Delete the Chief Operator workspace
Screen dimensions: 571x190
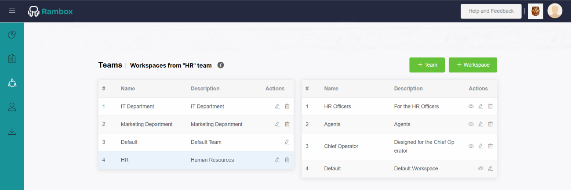click(x=490, y=146)
